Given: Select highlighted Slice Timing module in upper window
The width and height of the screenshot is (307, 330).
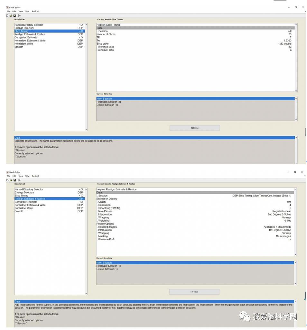Looking at the screenshot, I should click(49, 31).
